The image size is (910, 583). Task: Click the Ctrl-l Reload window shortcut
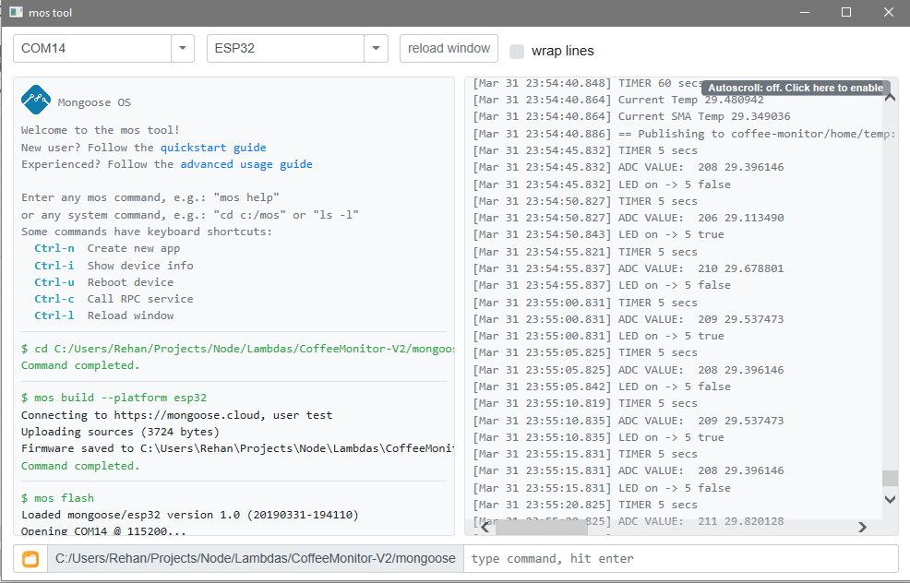coord(104,315)
